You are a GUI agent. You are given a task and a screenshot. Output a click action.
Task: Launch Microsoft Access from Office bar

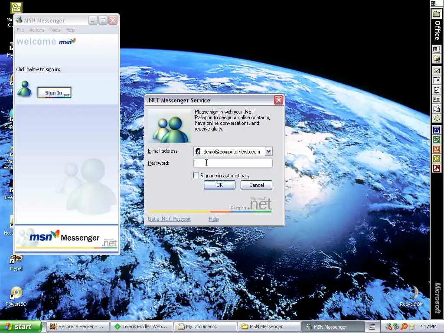[x=436, y=169]
